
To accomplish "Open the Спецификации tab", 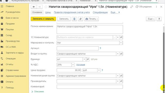I will [x=100, y=12].
